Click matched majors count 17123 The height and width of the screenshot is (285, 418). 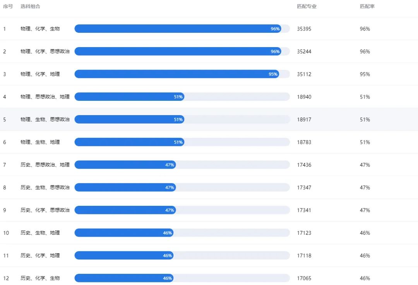click(x=304, y=233)
